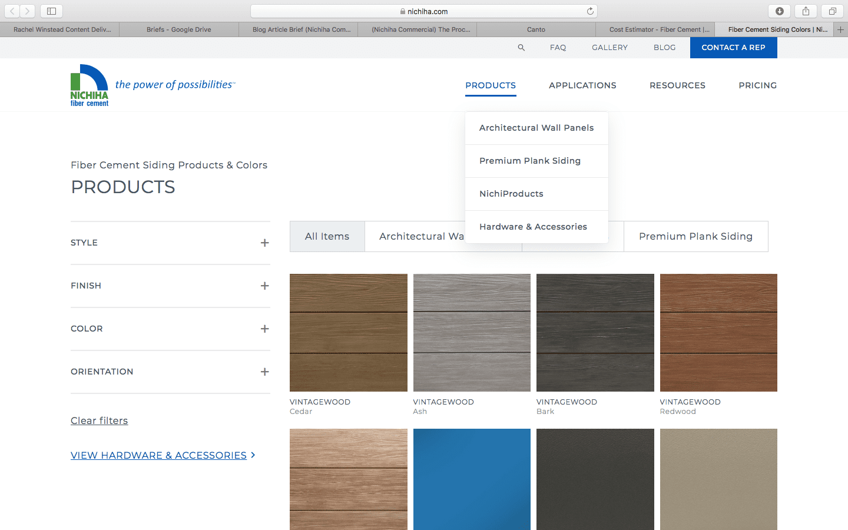The image size is (848, 530).
Task: Open the VintageWood Cedar swatch
Action: [349, 333]
